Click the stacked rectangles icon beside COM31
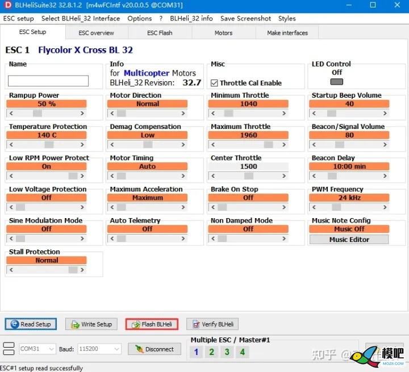This screenshot has width=409, height=372. (x=9, y=349)
